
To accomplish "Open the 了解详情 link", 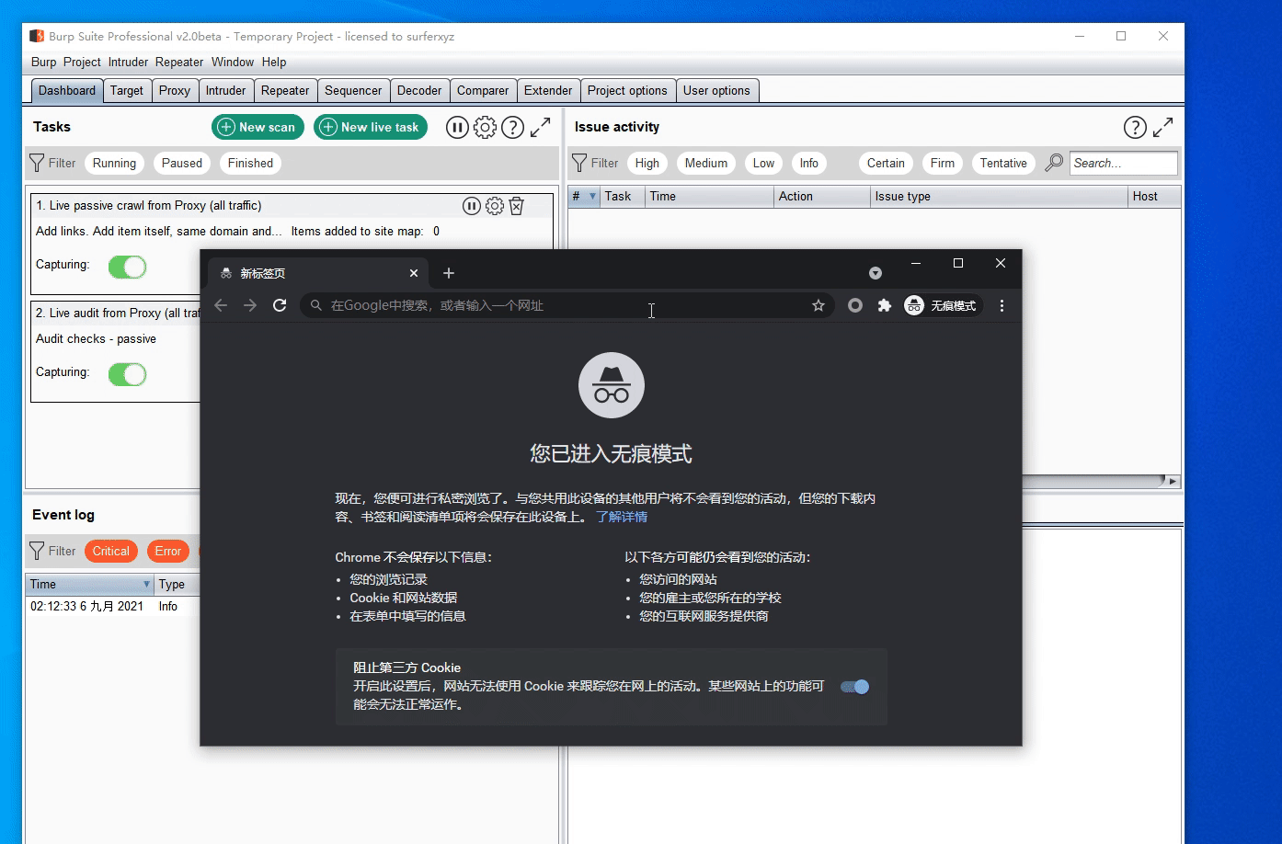I will pyautogui.click(x=622, y=517).
